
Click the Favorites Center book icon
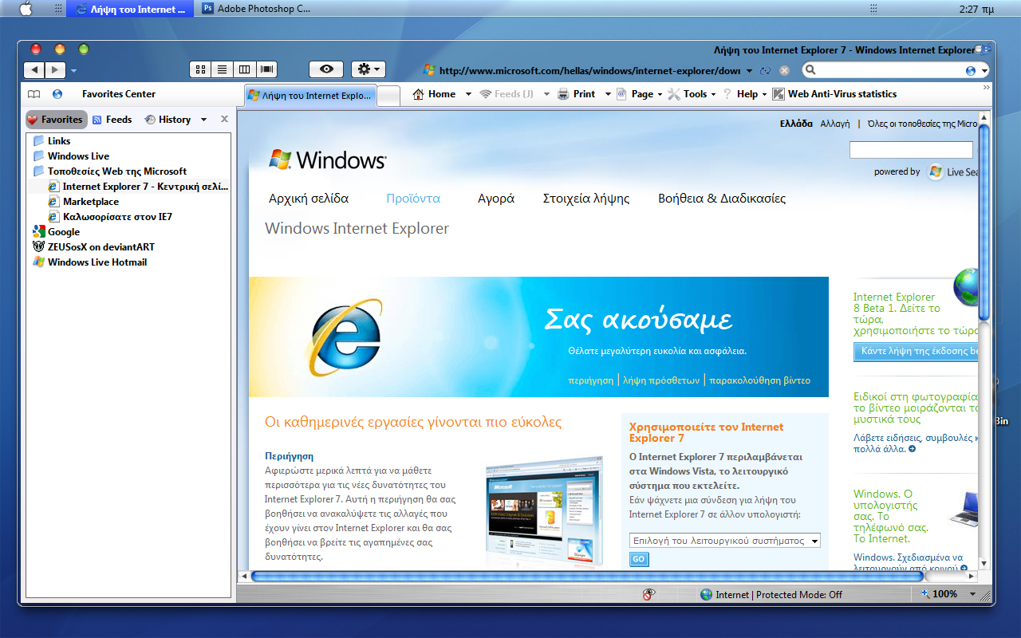click(34, 94)
